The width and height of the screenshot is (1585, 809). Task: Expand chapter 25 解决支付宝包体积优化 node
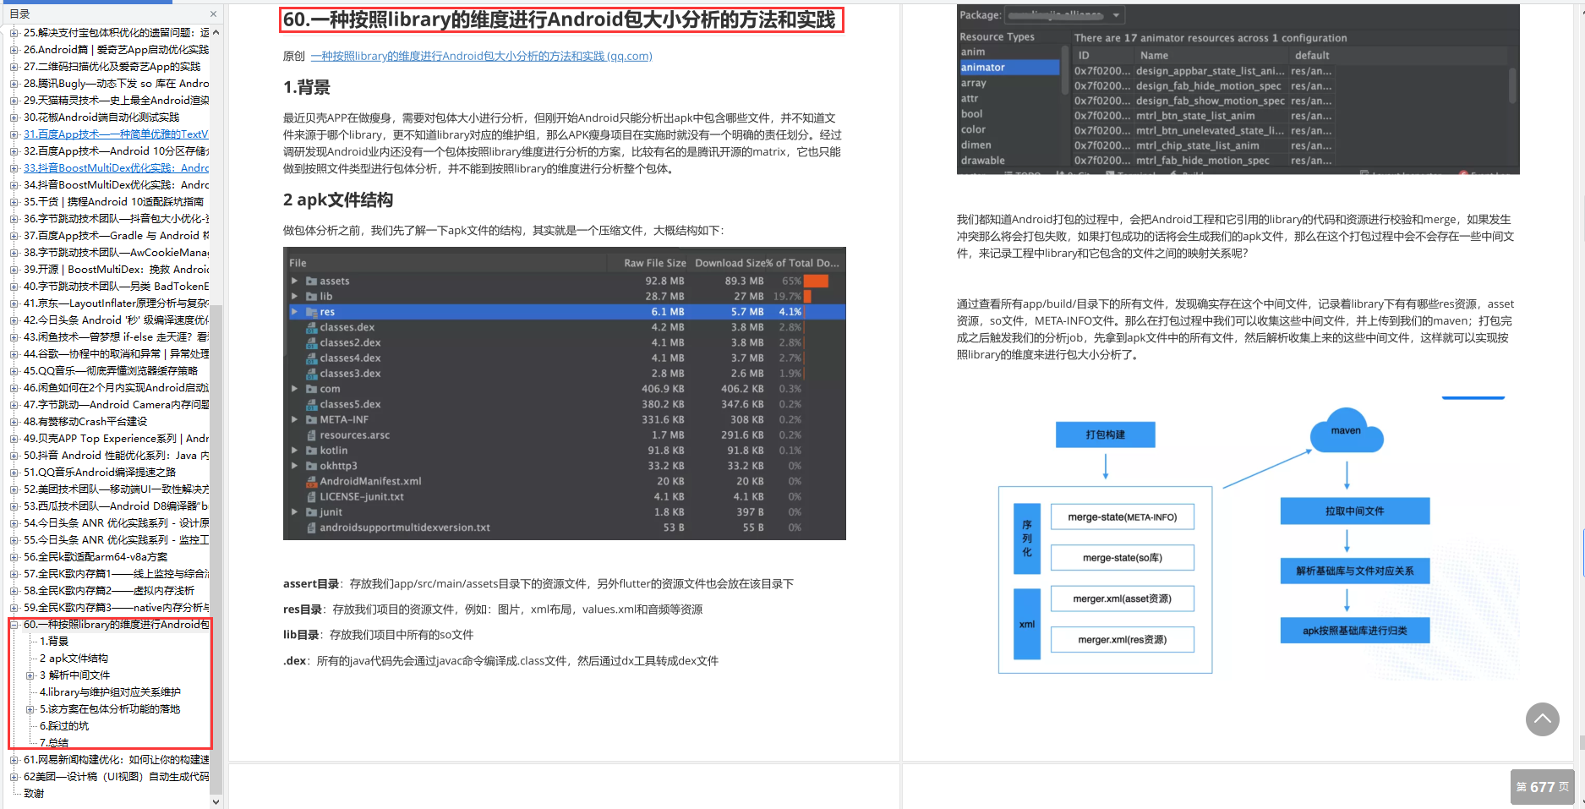tap(14, 33)
